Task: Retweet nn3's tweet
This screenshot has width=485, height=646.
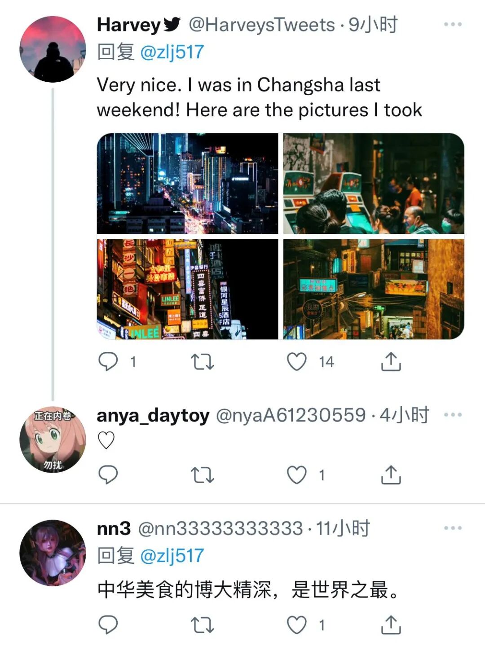Action: pos(203,625)
